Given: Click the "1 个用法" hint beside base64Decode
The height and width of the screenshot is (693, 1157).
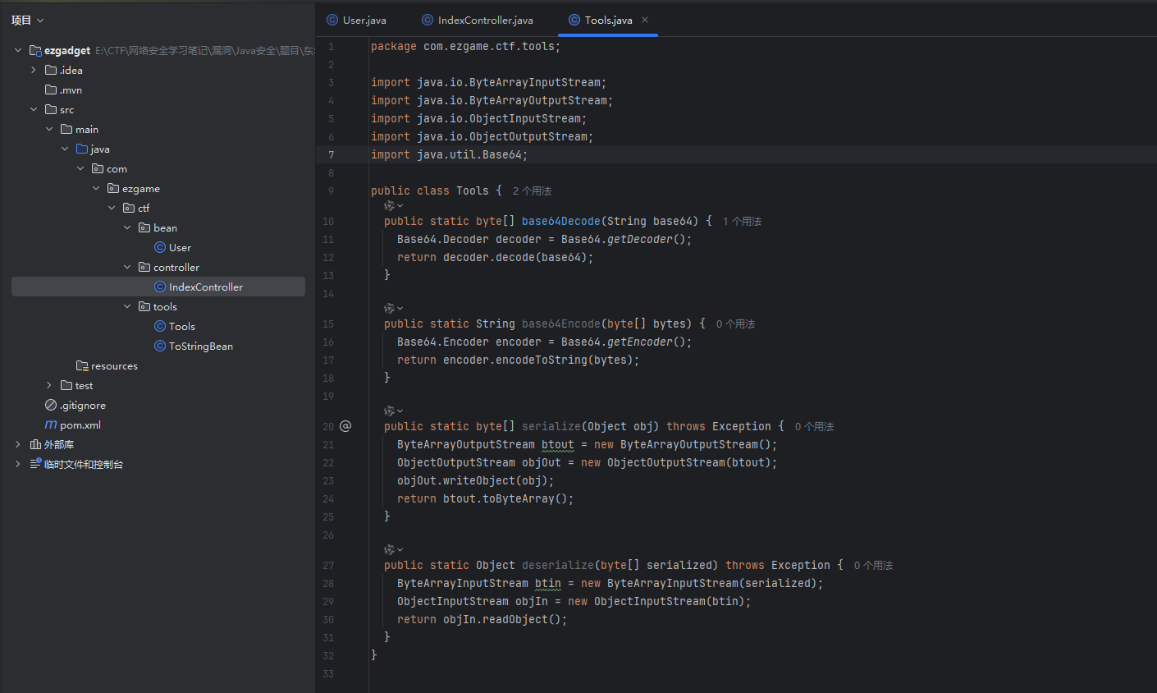Looking at the screenshot, I should (742, 222).
